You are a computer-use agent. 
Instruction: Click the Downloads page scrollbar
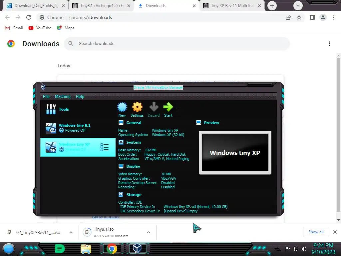pos(338,135)
